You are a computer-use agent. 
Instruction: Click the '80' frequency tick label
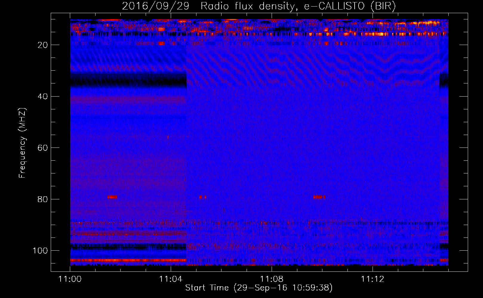(x=43, y=199)
